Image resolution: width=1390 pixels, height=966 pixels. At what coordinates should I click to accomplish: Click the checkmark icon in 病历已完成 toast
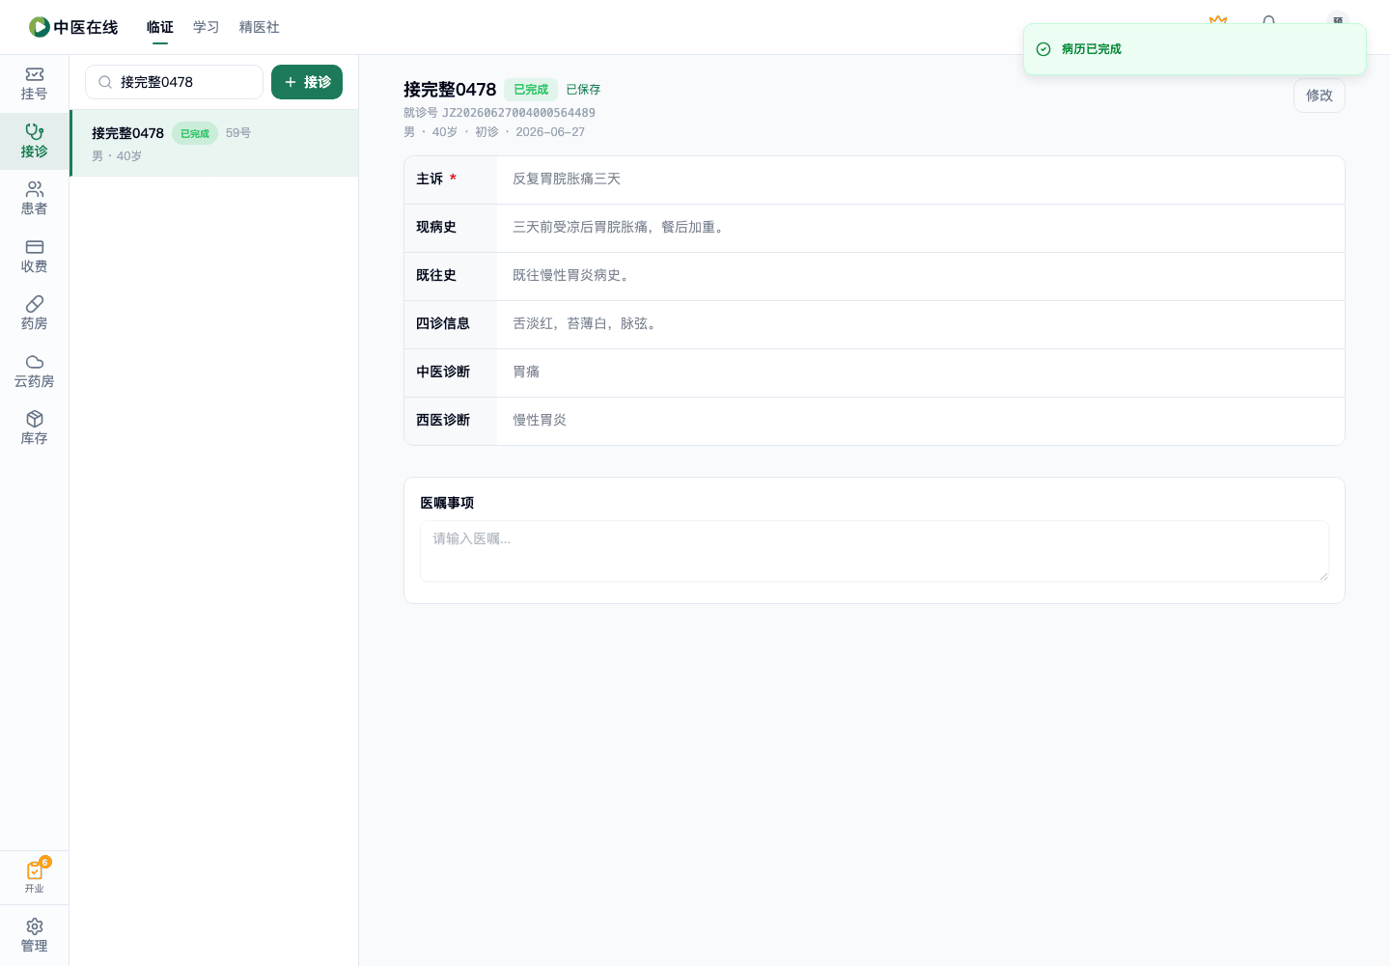(1043, 49)
